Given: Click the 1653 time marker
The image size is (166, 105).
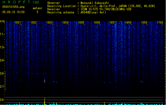Looking at the screenshot, I should (49, 23).
